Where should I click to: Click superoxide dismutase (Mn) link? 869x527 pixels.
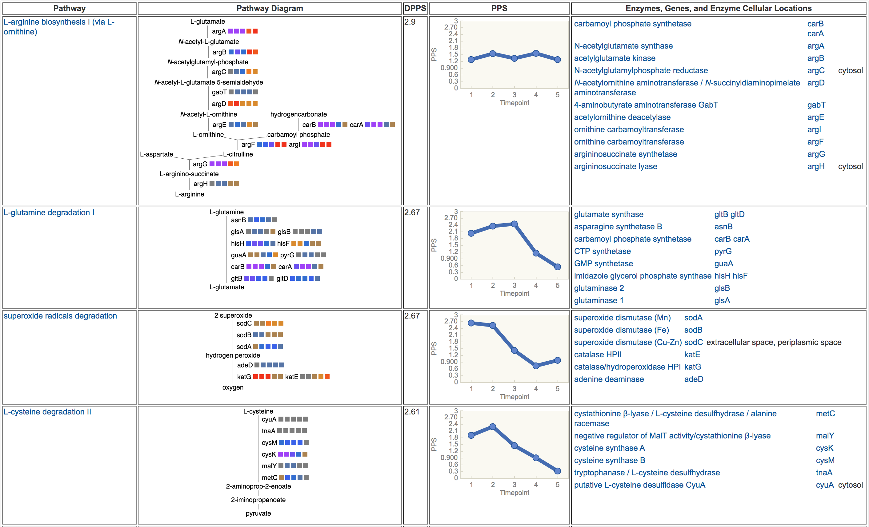[x=622, y=318]
